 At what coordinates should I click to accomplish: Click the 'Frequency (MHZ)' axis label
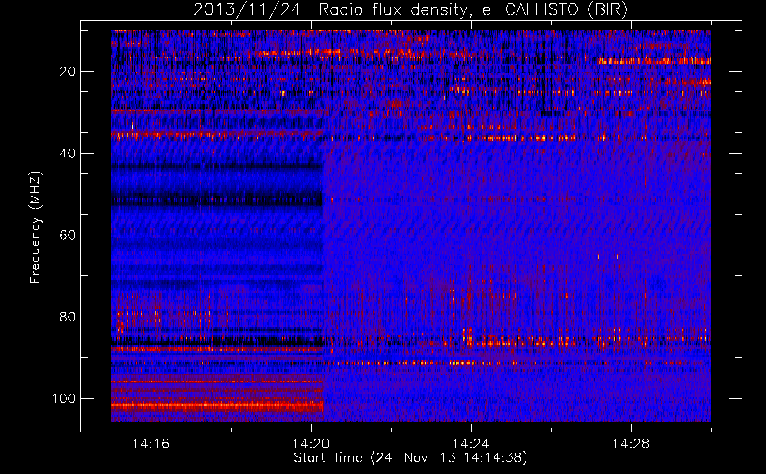(x=36, y=227)
